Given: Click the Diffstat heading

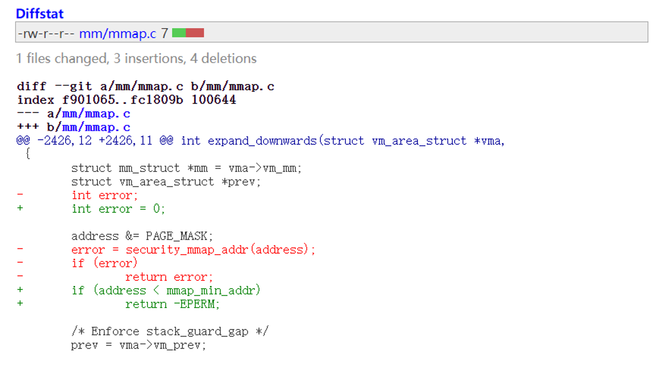Looking at the screenshot, I should [x=40, y=14].
